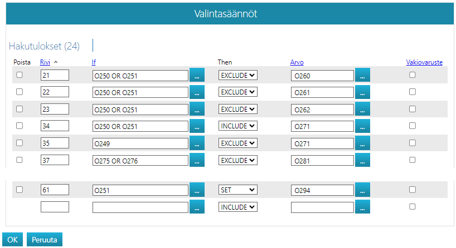Open Arvo browse button in empty new row
This screenshot has width=456, height=248.
362,207
